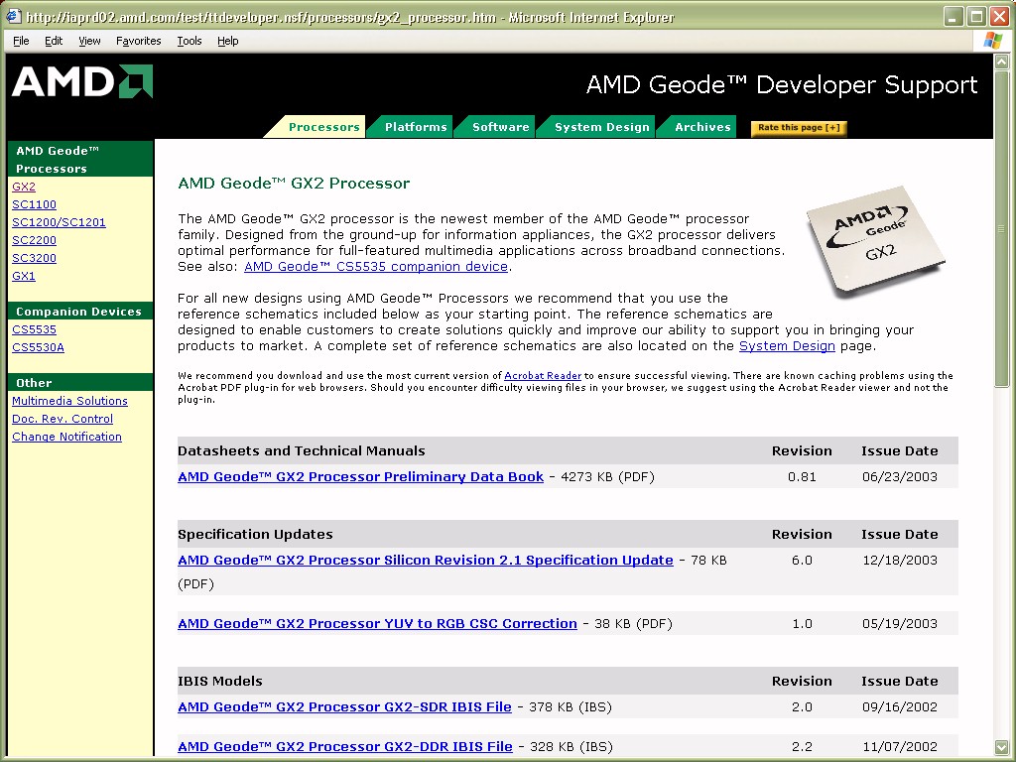The height and width of the screenshot is (762, 1016).
Task: Open the File menu
Action: click(x=21, y=41)
